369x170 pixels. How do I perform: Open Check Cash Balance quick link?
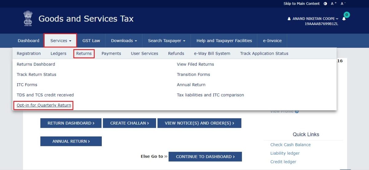290,145
